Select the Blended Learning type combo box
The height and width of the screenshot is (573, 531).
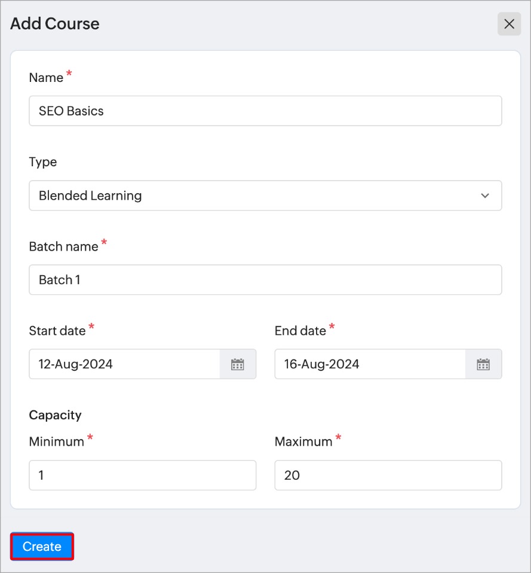coord(251,196)
